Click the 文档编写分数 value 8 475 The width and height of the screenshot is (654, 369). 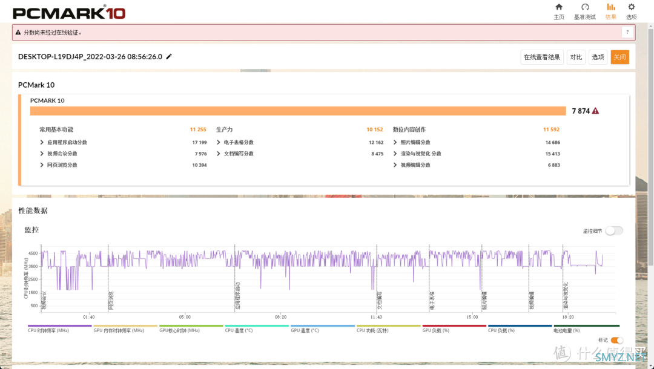(x=377, y=154)
